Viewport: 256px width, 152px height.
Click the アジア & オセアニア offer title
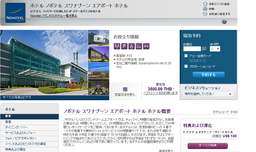point(209,132)
